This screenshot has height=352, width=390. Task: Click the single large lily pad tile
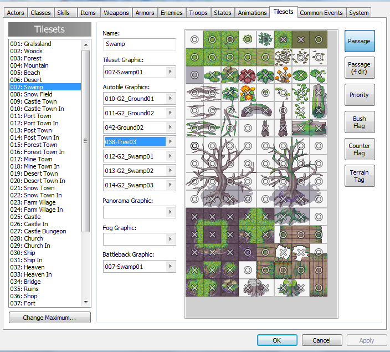301,75
